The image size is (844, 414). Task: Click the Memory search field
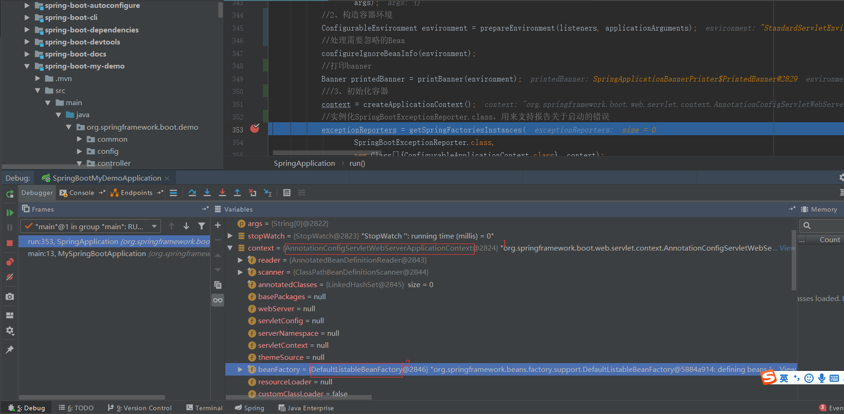coord(823,226)
